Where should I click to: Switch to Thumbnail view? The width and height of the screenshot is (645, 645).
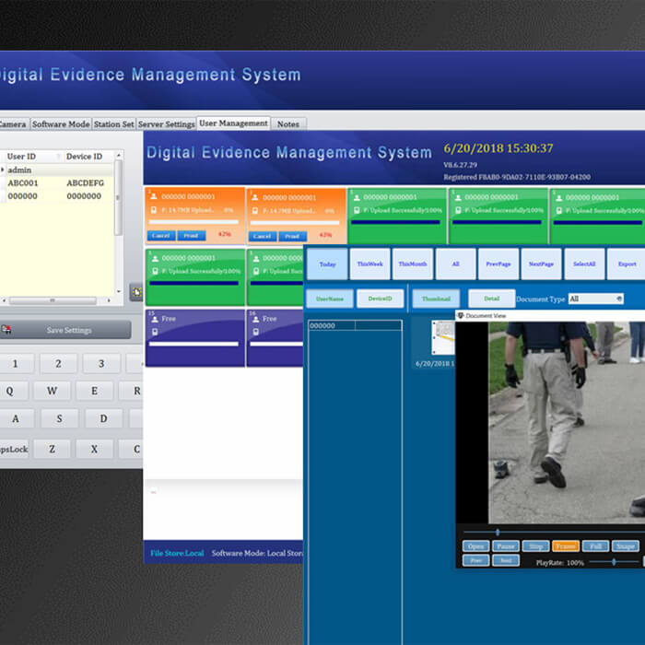[436, 299]
